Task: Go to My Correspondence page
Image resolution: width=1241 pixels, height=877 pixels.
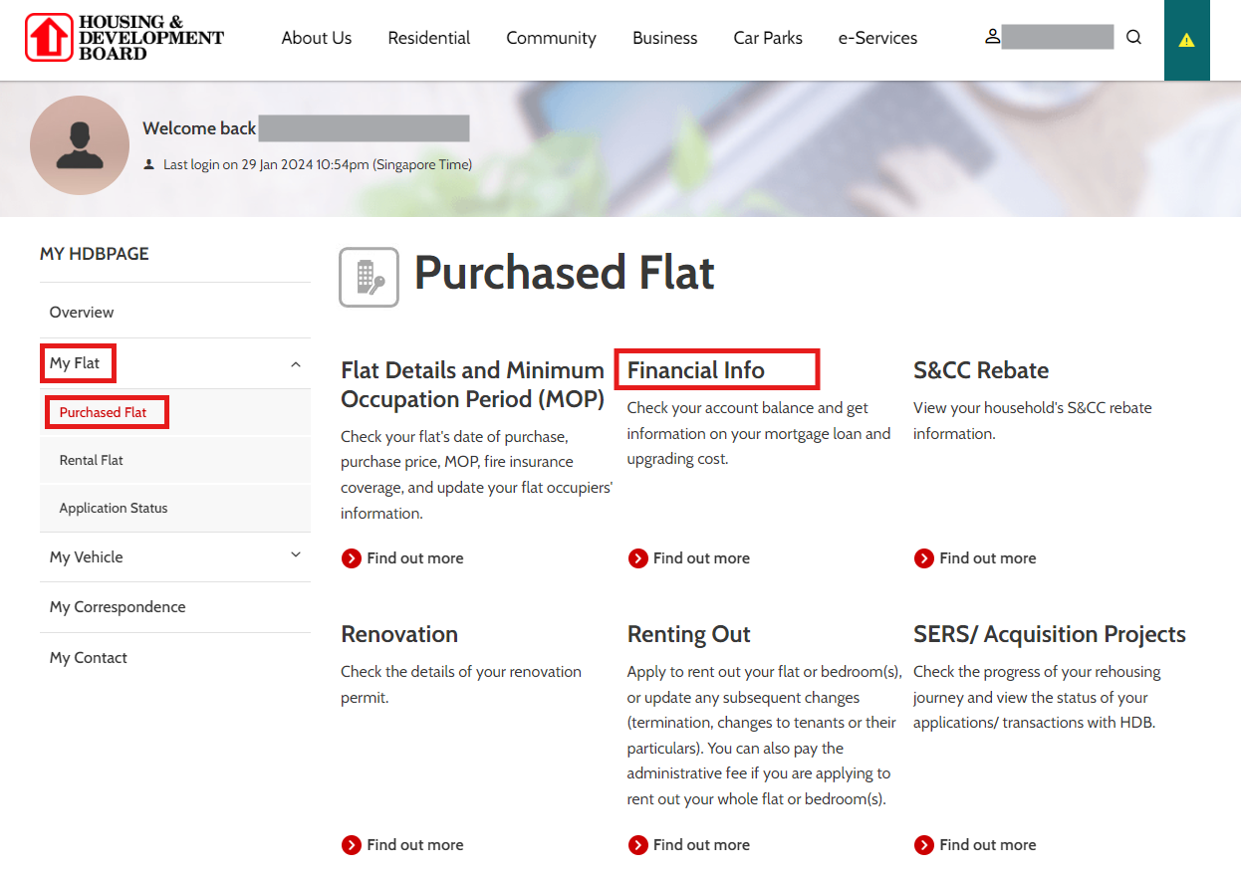Action: click(x=118, y=607)
